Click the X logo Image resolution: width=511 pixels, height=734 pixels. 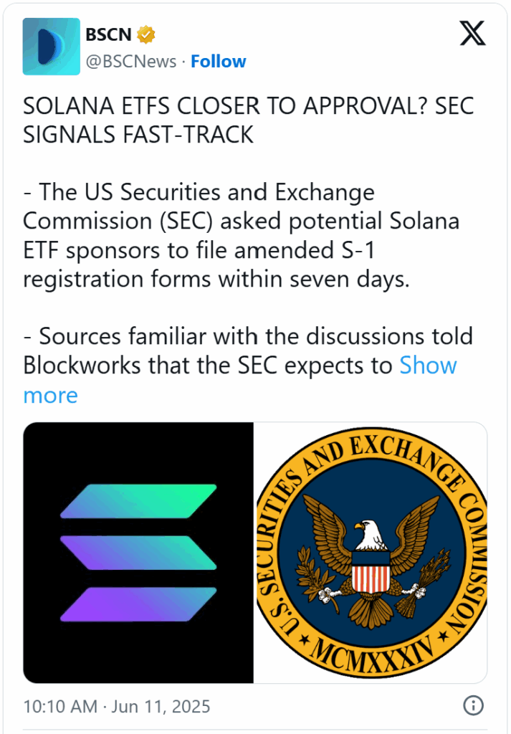(472, 34)
